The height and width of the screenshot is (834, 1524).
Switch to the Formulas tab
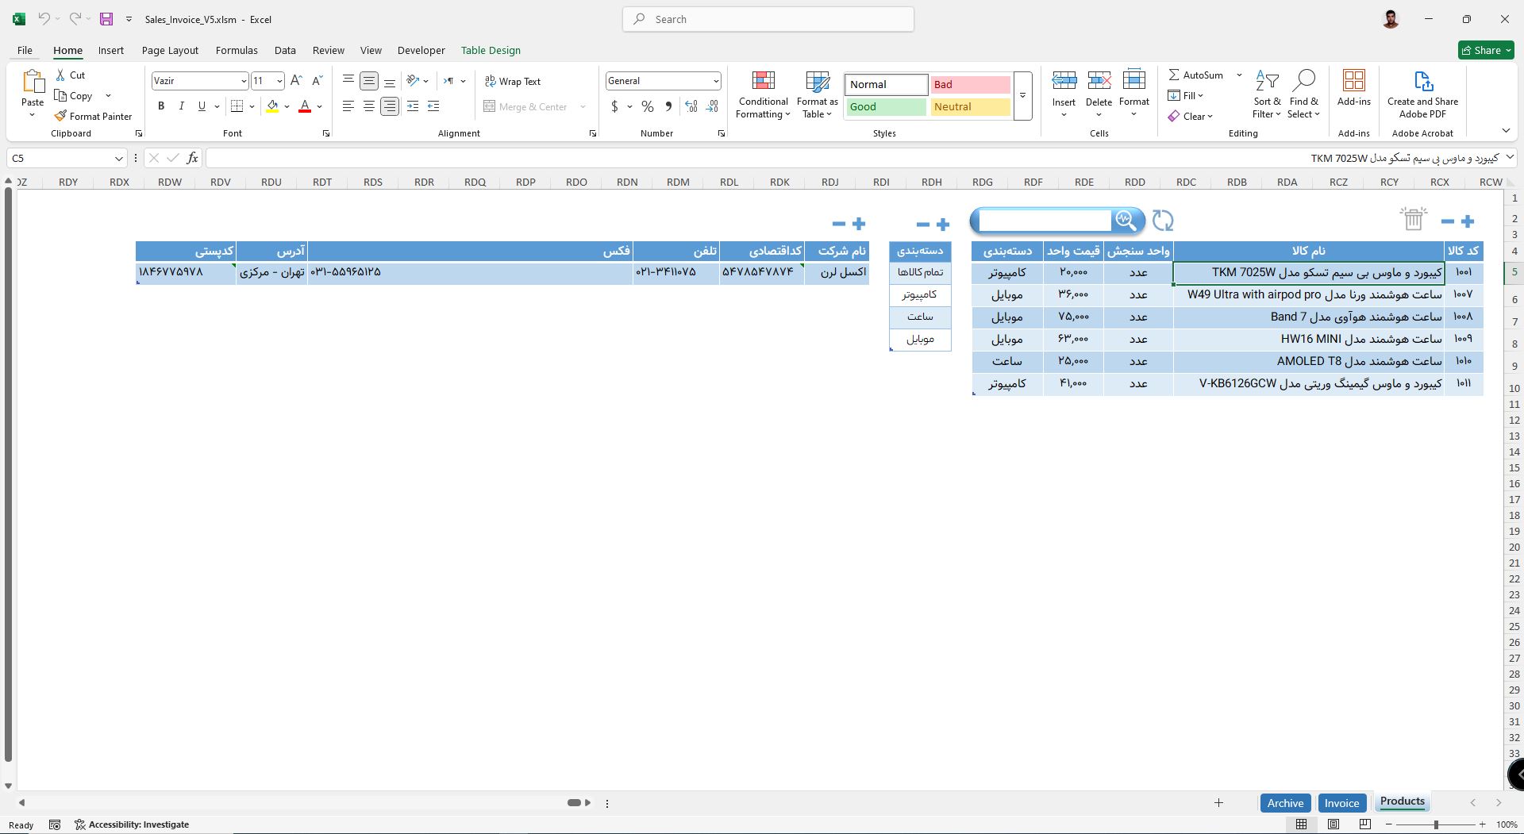click(237, 50)
